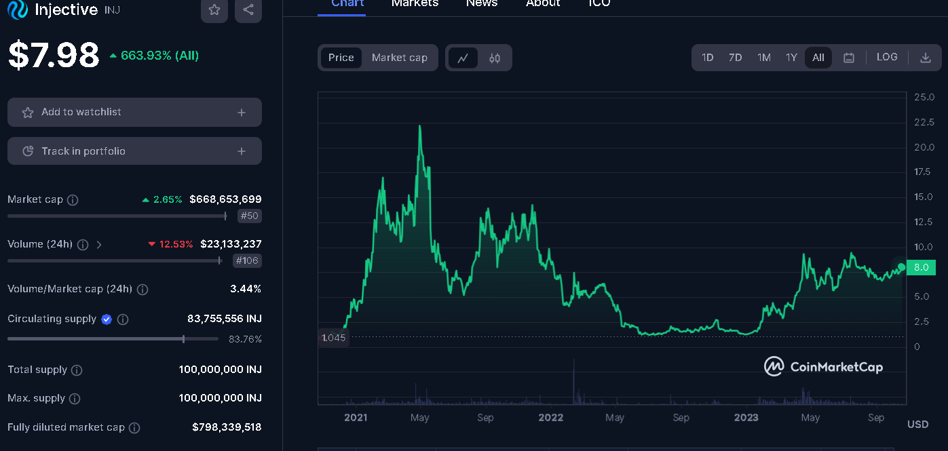Select the 7D time range

tap(736, 58)
